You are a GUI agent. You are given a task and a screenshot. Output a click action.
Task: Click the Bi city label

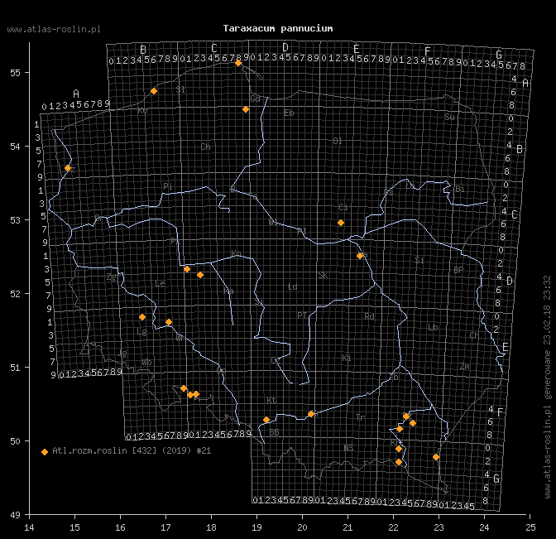460,189
